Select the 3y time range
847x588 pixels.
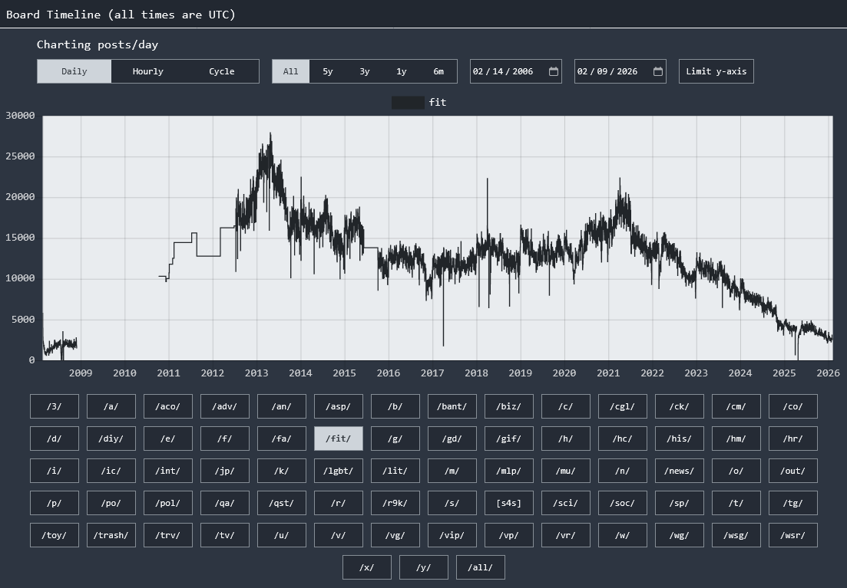(365, 71)
